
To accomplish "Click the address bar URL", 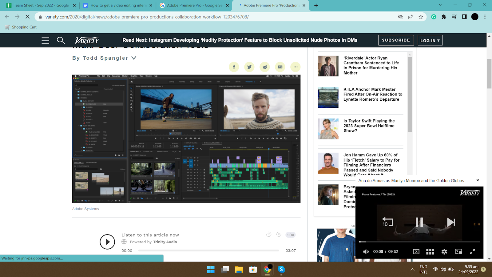I will (x=147, y=17).
